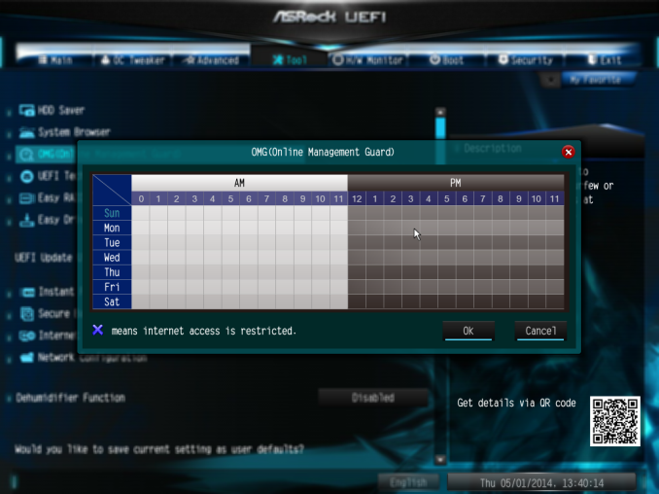
Task: Click the star icon beside My Favorite
Action: [550, 80]
